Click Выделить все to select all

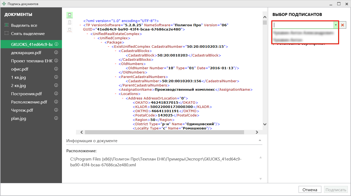pos(24,25)
